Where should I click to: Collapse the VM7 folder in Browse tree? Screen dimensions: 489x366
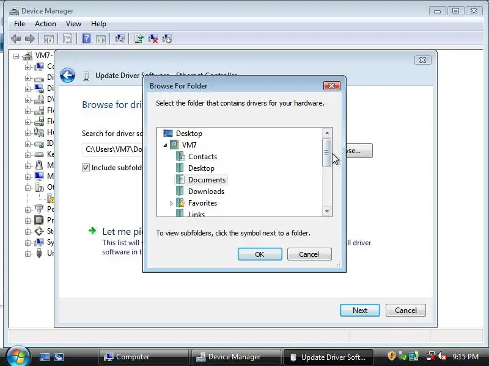point(165,145)
